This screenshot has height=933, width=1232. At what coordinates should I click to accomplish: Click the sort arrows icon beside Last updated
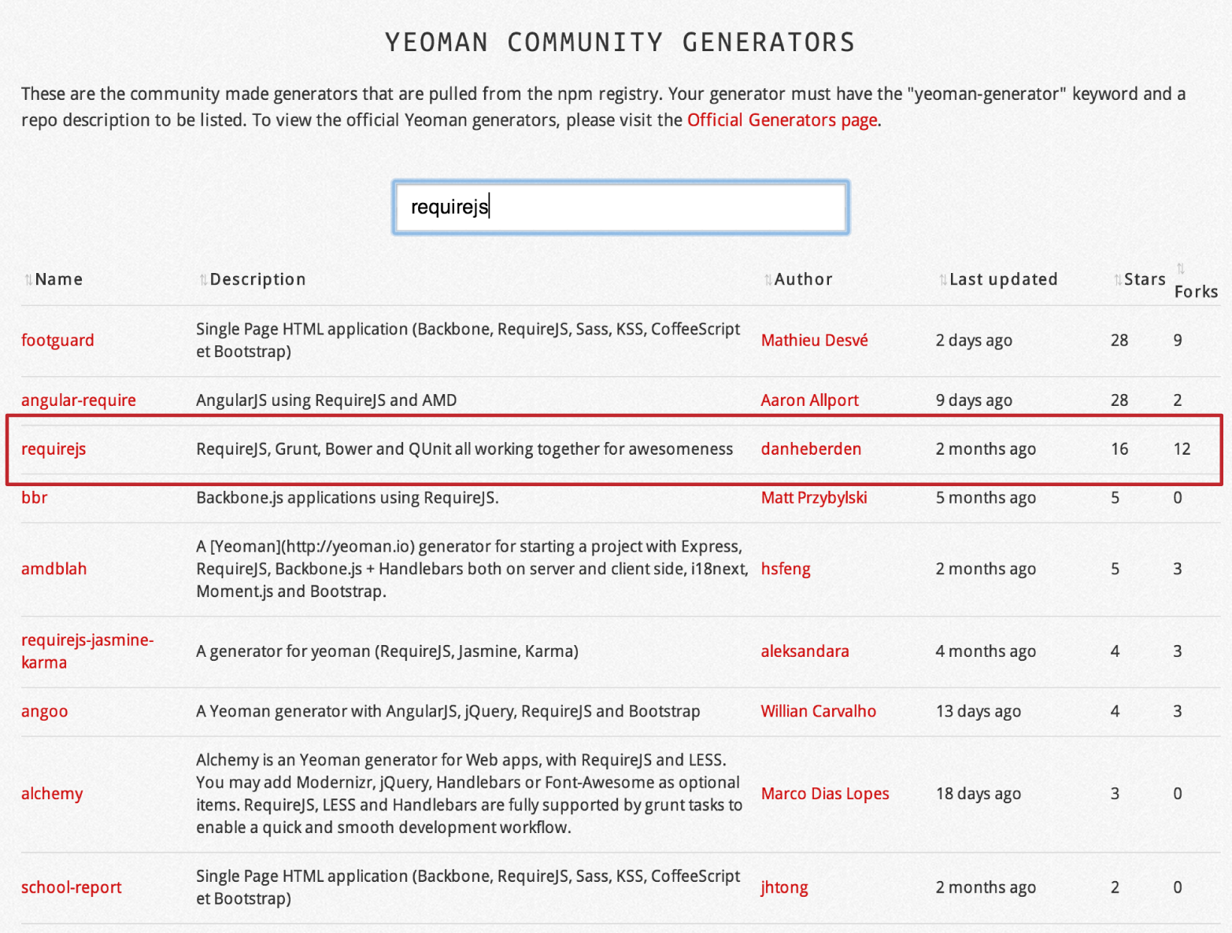coord(942,280)
